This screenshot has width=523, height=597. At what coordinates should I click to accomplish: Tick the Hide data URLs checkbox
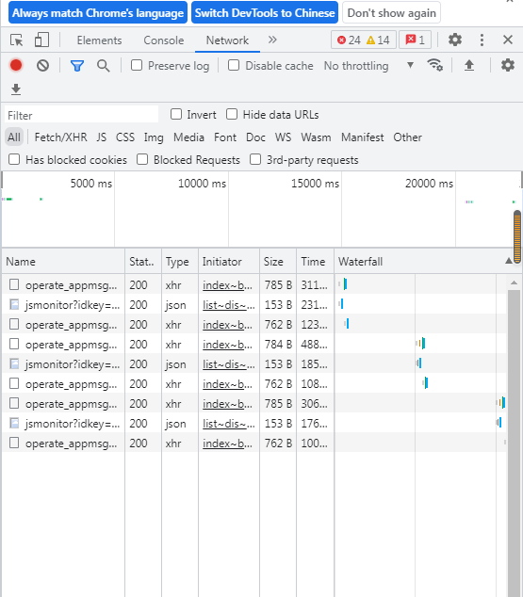[232, 114]
